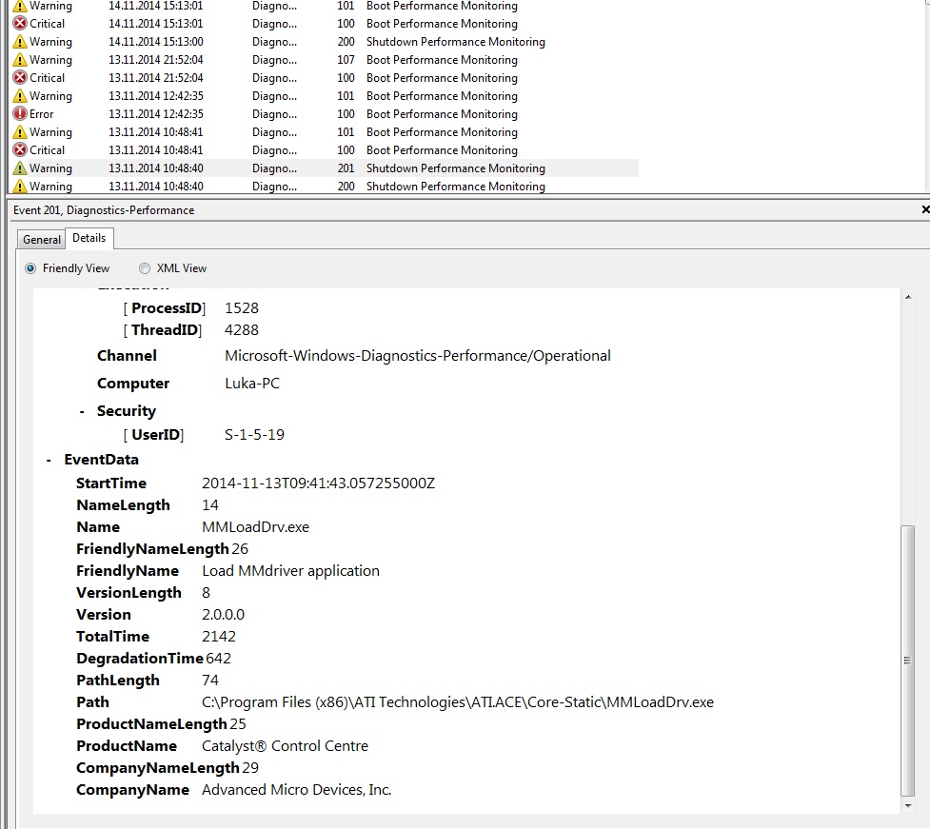930x829 pixels.
Task: Click the Warning icon of event 200 at 10:48:40
Action: [x=20, y=187]
